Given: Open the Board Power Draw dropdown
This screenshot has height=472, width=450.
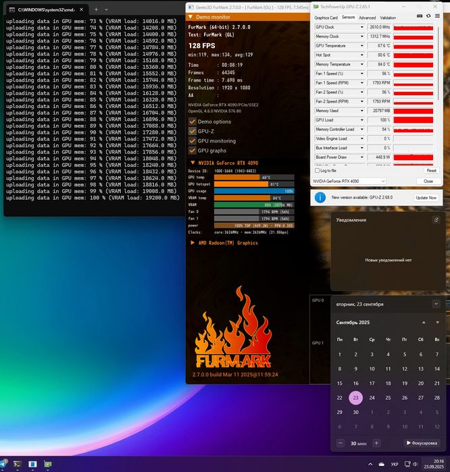Looking at the screenshot, I should tap(361, 157).
